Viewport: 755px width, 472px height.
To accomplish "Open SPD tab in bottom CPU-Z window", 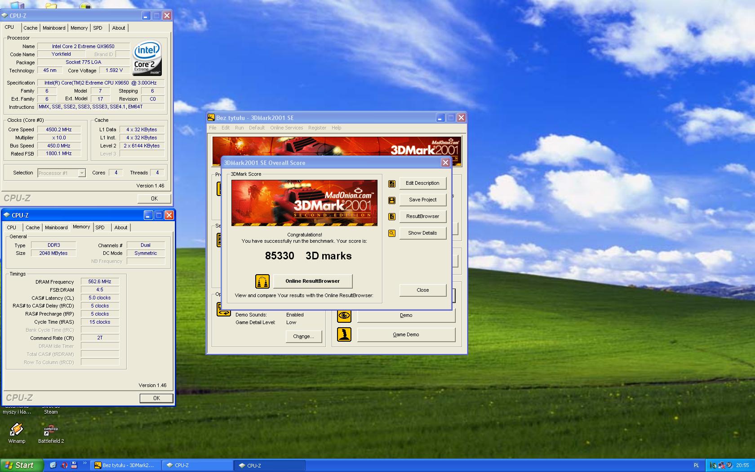I will [100, 227].
